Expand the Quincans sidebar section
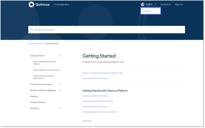205x128 pixels. pos(60,108)
